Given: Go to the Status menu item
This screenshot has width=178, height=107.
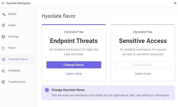Looking at the screenshot, I should [12, 14].
